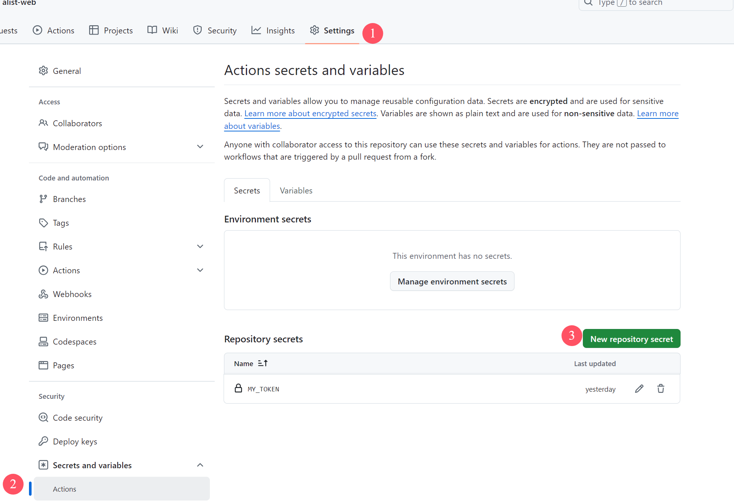Click Manage environment secrets button
Viewport: 734px width, 502px height.
pos(452,281)
